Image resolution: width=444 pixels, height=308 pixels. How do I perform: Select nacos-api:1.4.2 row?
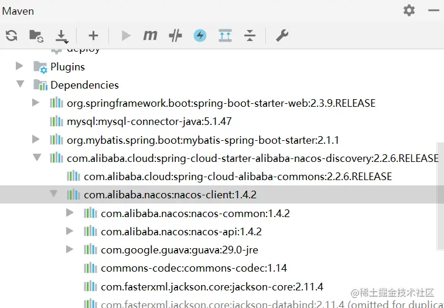tap(181, 232)
